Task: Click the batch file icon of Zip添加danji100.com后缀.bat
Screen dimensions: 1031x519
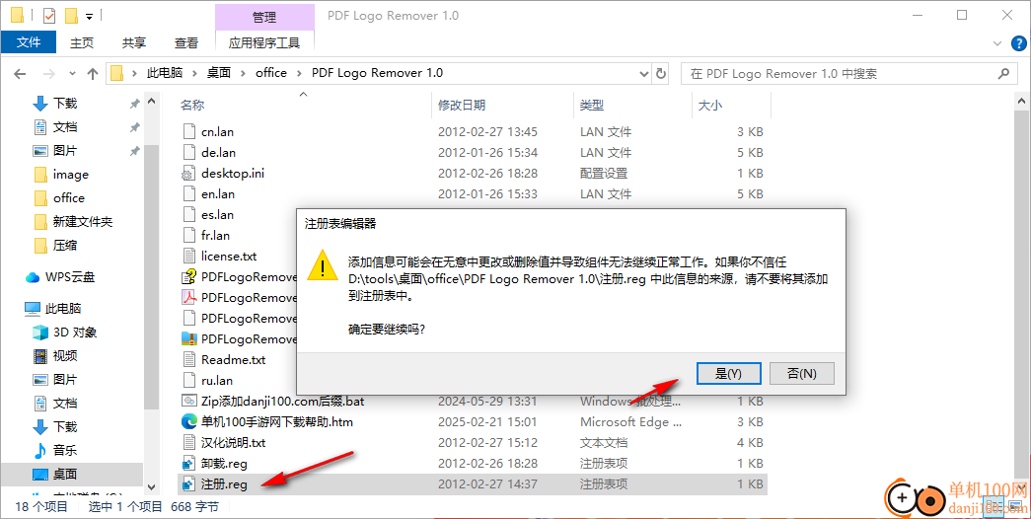Action: click(188, 401)
